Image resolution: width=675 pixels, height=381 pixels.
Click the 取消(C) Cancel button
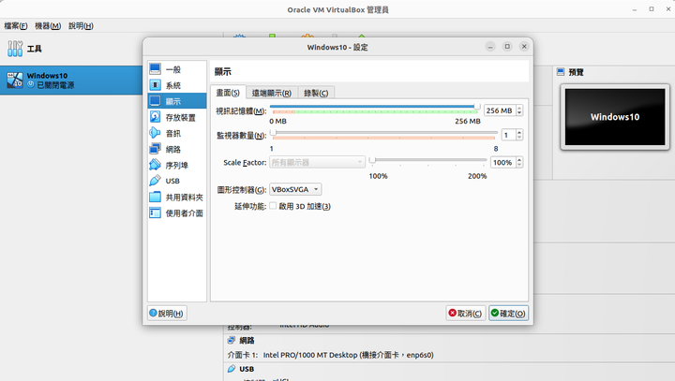point(465,313)
